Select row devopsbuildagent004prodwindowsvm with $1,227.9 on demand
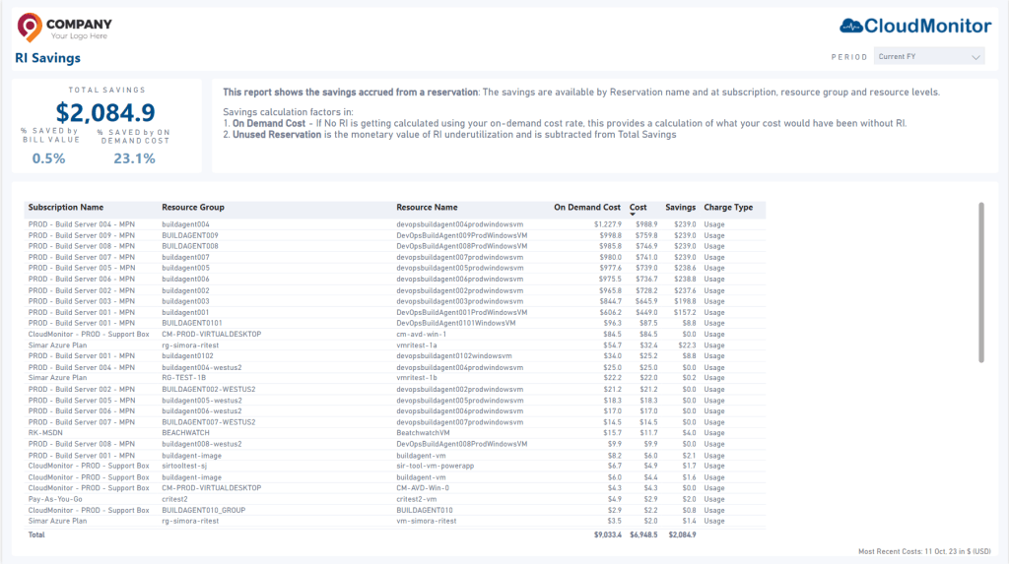Viewport: 1009px width, 564px height. 395,224
